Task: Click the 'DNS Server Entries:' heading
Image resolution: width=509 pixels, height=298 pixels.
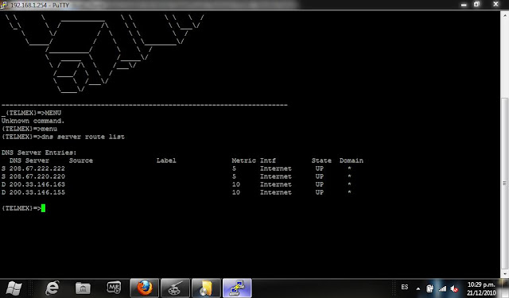Action: point(39,153)
